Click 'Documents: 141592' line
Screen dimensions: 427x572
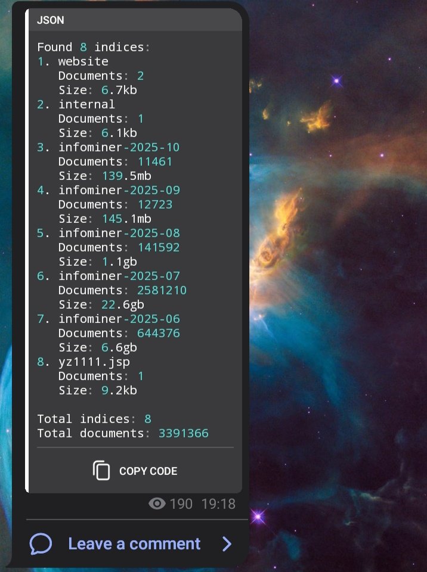coord(119,247)
